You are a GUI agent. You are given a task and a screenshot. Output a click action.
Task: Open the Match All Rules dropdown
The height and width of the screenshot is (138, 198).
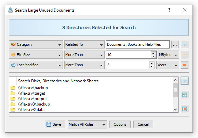(x=87, y=124)
